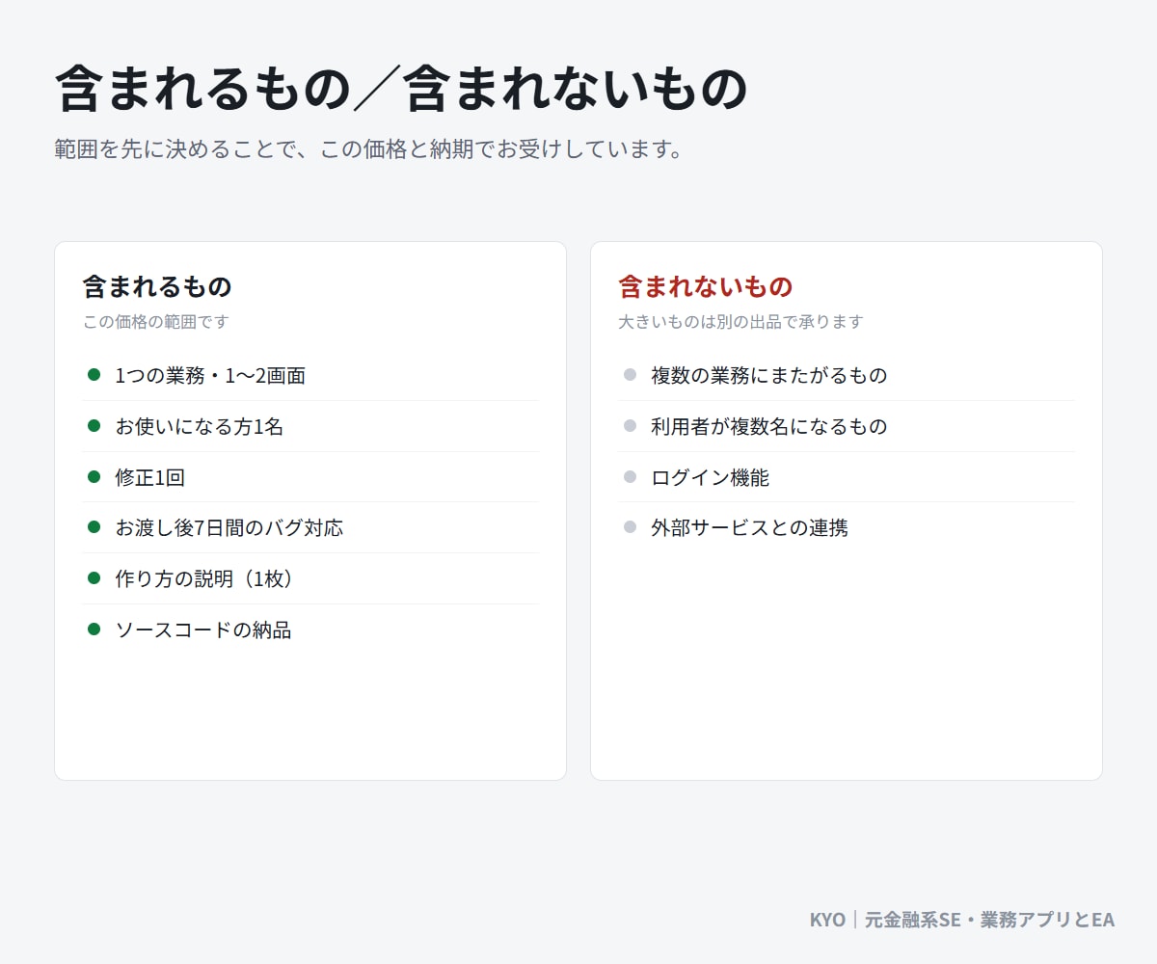Click the caption 大きいものは別の出品で承ります
1157x964 pixels.
(740, 322)
